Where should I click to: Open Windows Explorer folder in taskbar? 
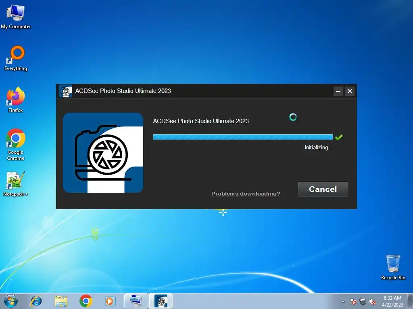click(61, 301)
